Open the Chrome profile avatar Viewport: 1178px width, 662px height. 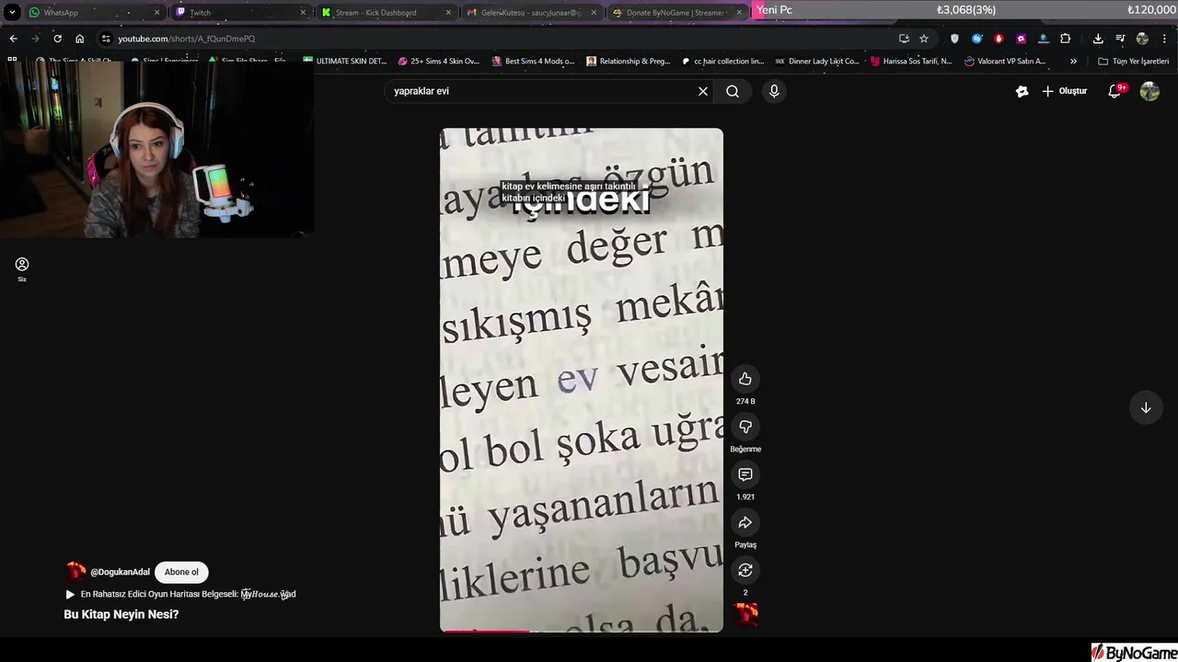(1142, 39)
